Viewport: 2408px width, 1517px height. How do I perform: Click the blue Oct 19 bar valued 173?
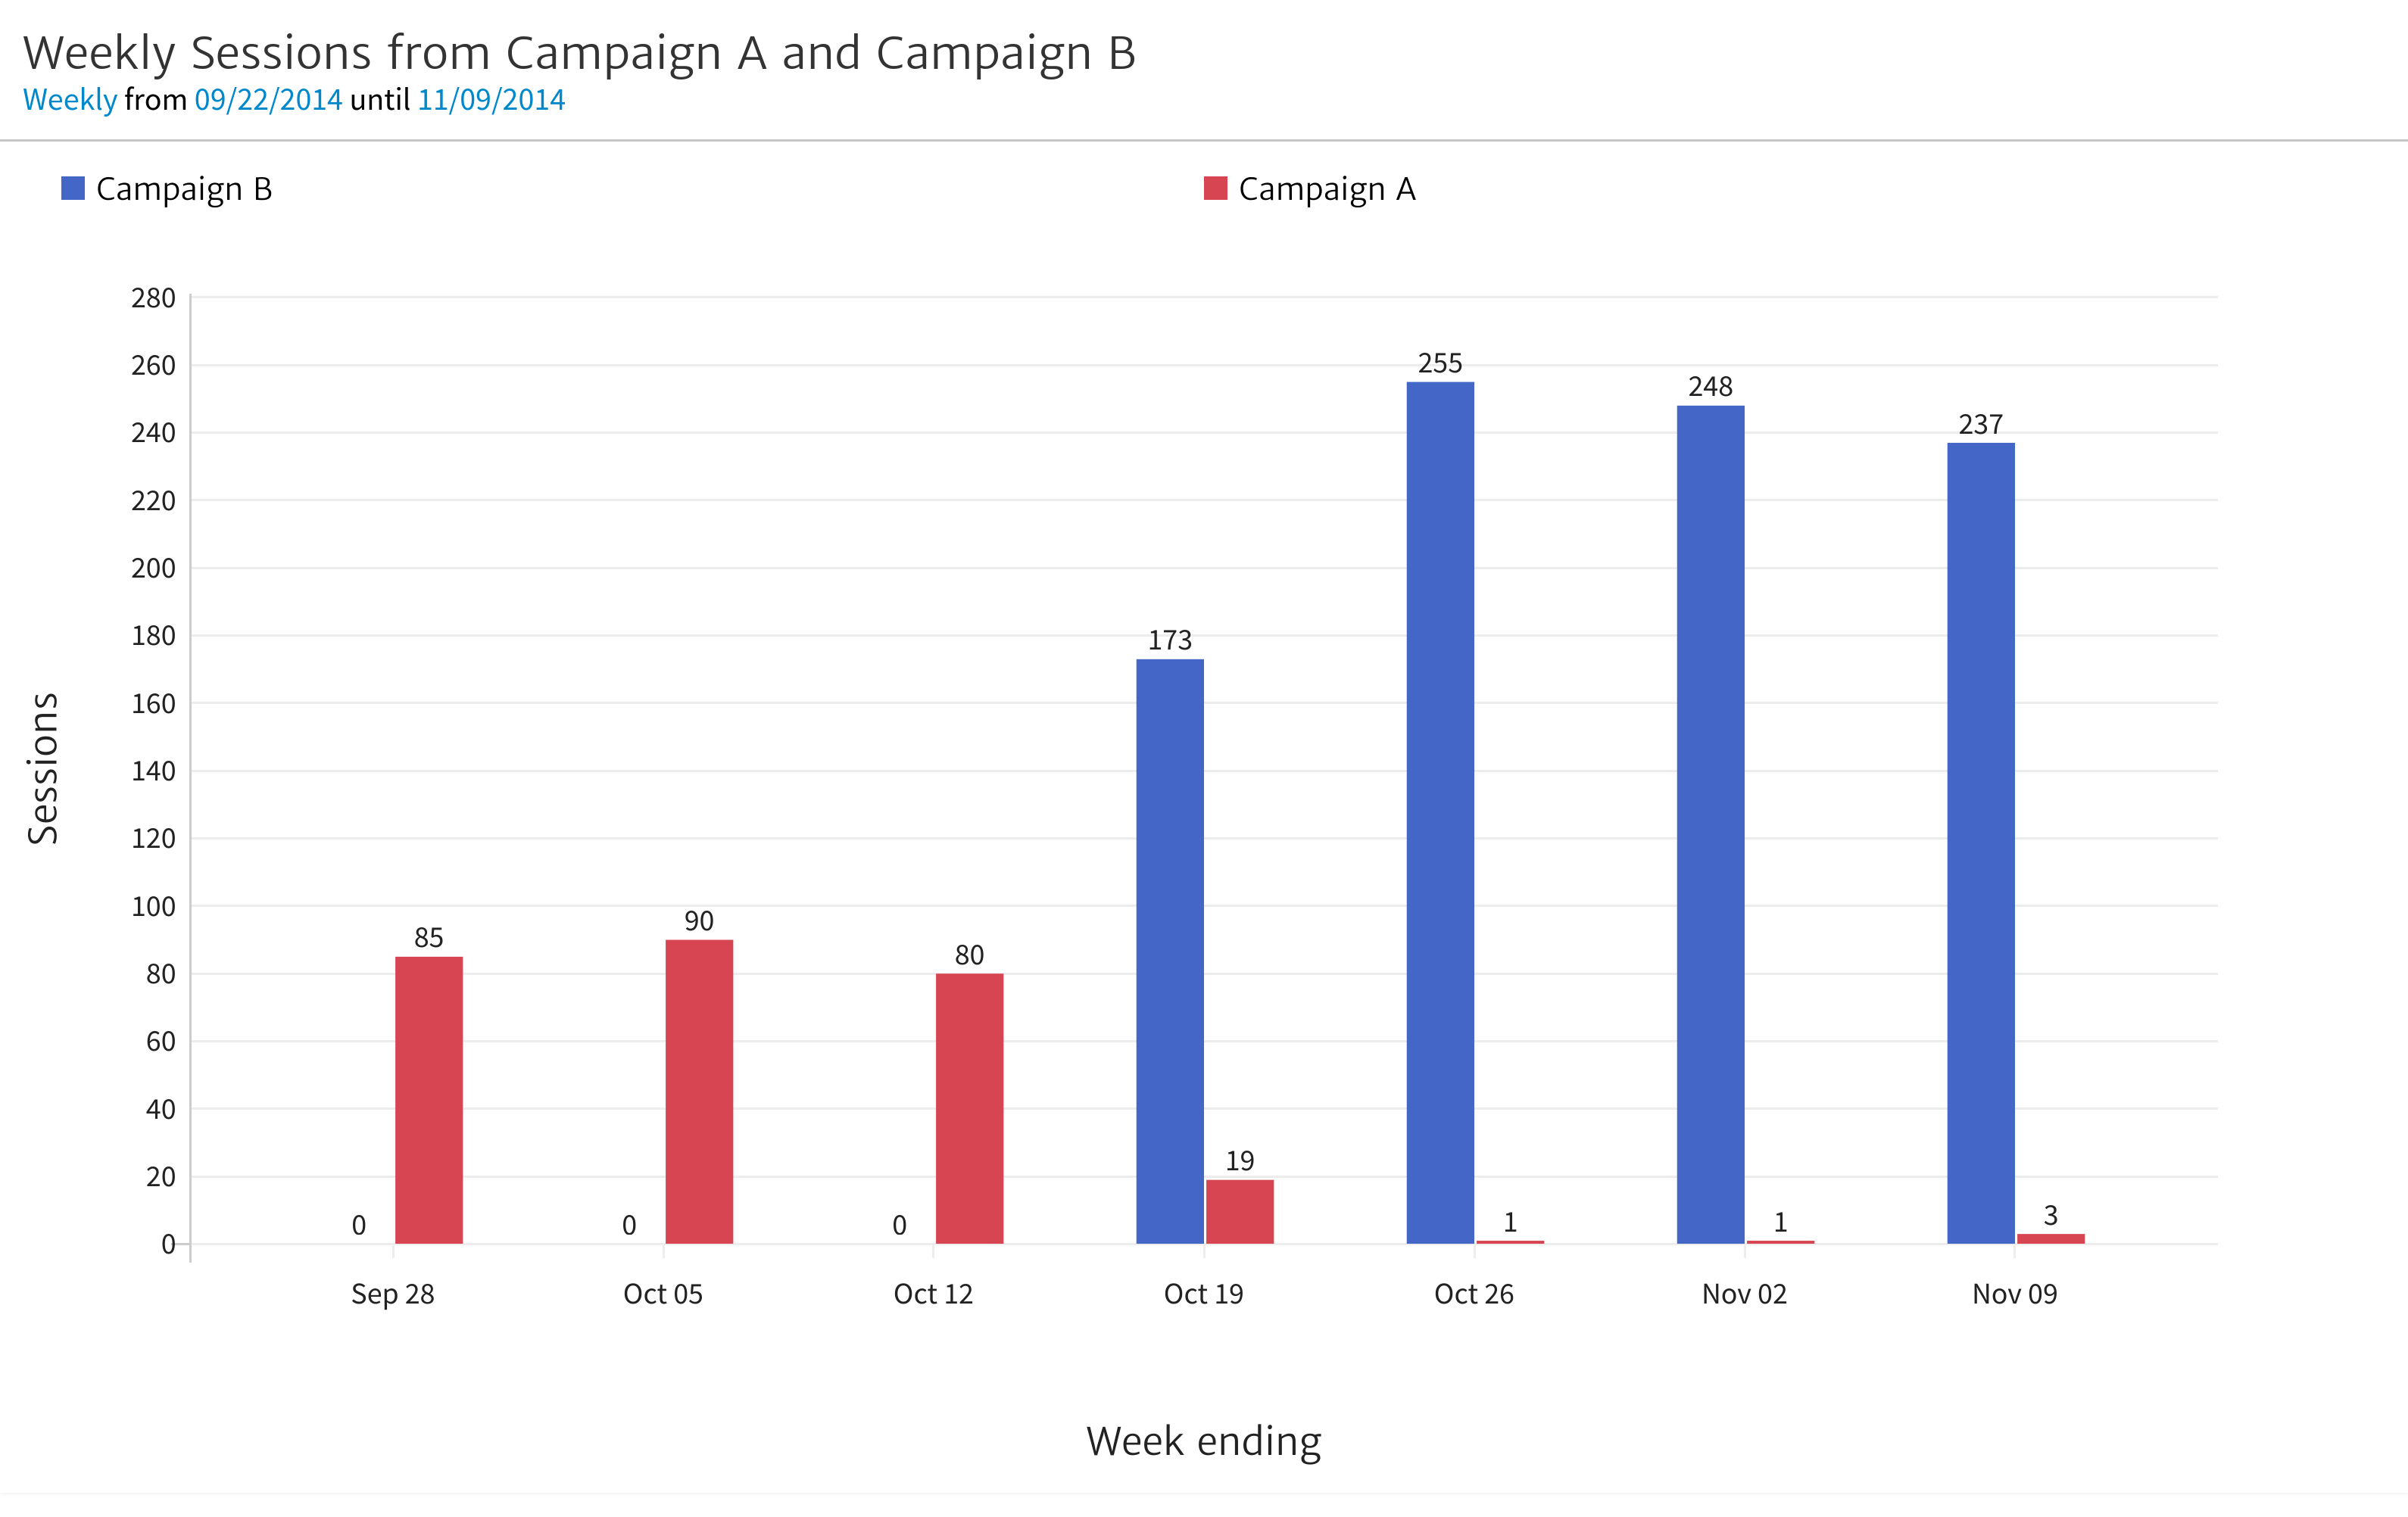click(1170, 950)
